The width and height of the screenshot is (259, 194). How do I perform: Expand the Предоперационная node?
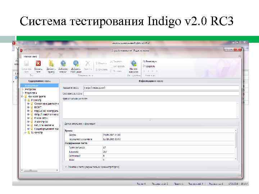(28, 129)
